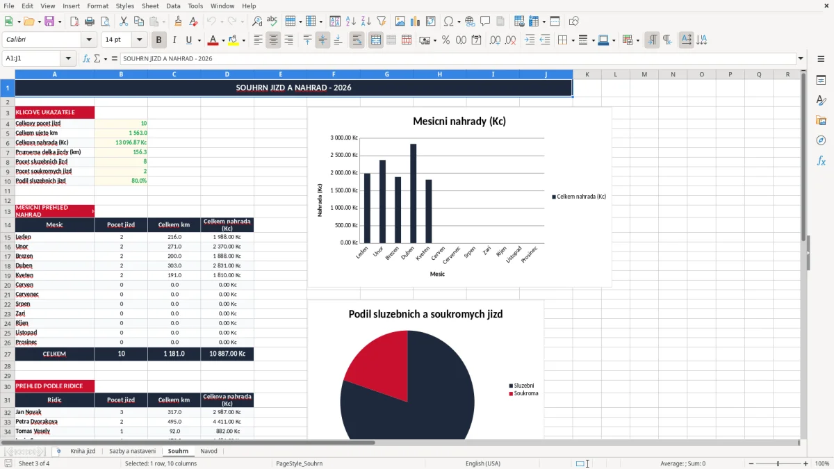Toggle Bold formatting
This screenshot has width=834, height=469.
coord(158,40)
